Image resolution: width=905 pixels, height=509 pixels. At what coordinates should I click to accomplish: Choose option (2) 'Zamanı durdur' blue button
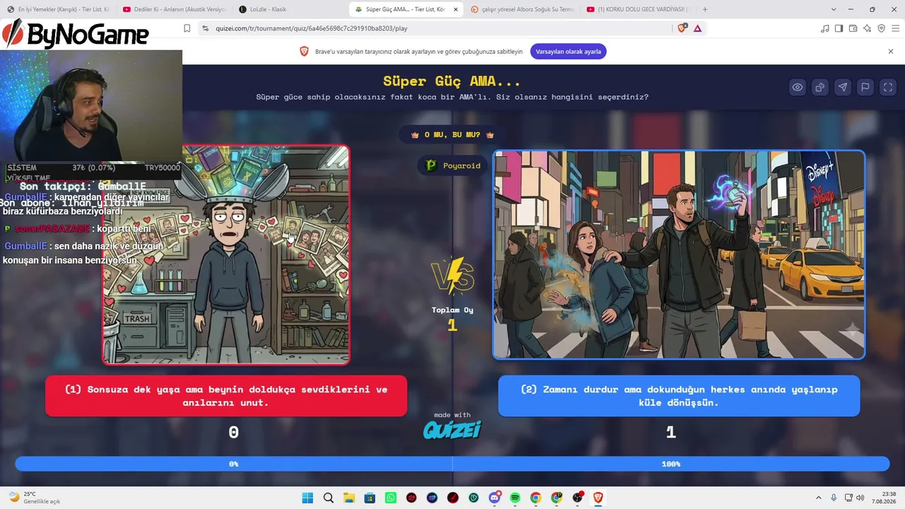(679, 396)
